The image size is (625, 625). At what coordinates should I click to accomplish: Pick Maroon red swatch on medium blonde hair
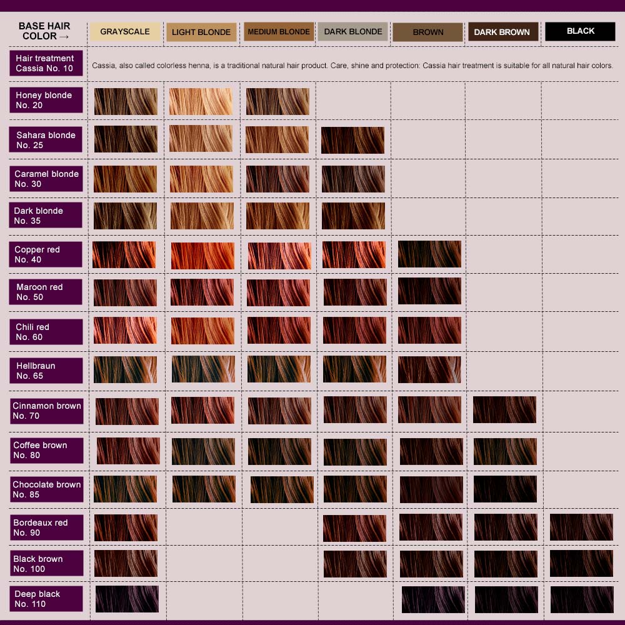(278, 293)
